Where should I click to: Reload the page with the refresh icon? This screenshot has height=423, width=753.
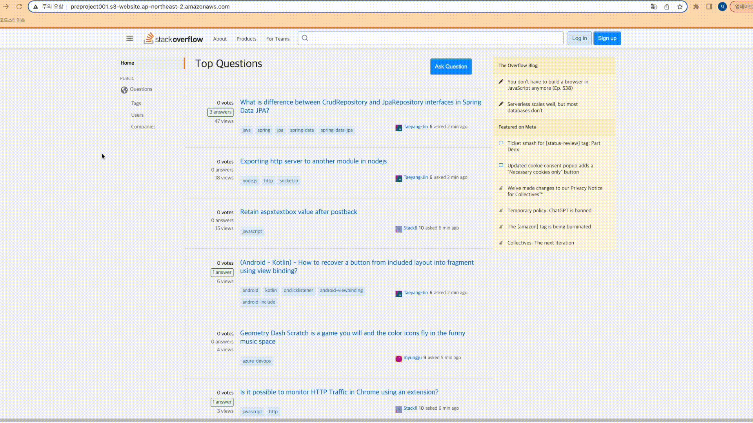pos(19,7)
